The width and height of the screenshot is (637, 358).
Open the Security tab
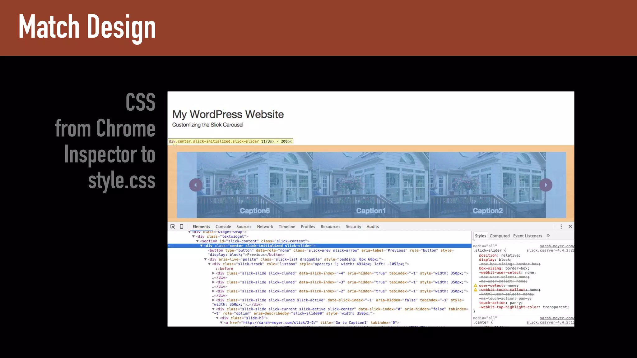pyautogui.click(x=354, y=227)
